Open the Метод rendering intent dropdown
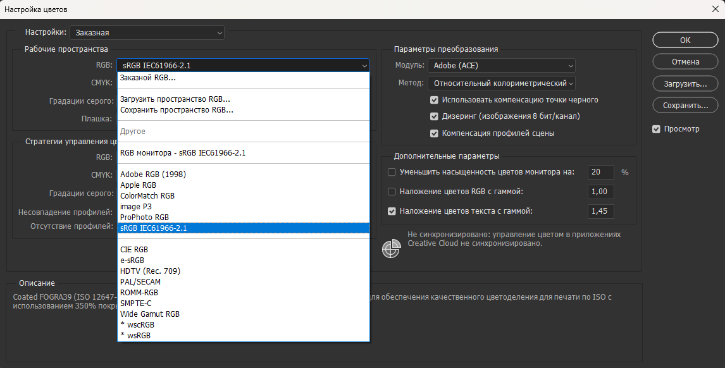 coord(501,83)
